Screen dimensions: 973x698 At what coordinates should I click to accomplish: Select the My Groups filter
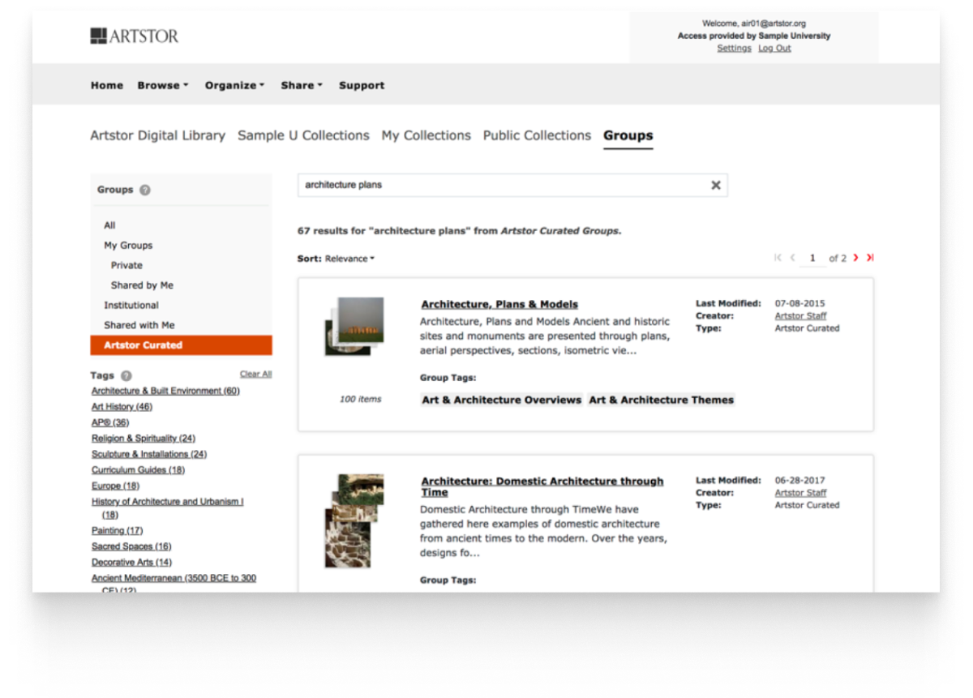tap(128, 245)
